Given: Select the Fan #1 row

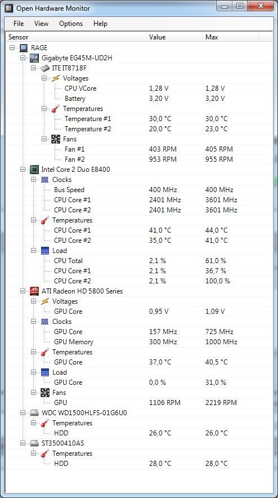Looking at the screenshot, I should [139, 149].
